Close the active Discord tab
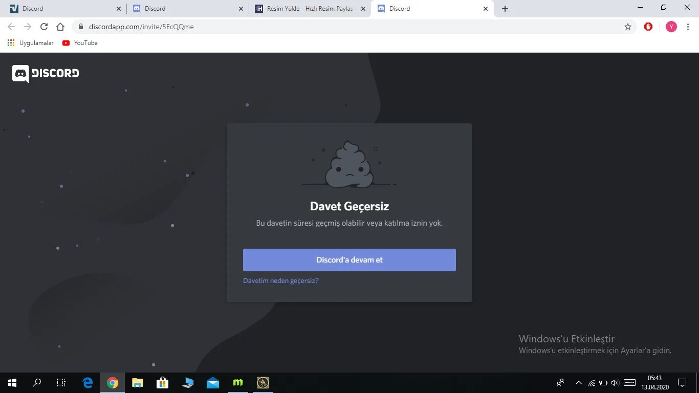 coord(486,9)
